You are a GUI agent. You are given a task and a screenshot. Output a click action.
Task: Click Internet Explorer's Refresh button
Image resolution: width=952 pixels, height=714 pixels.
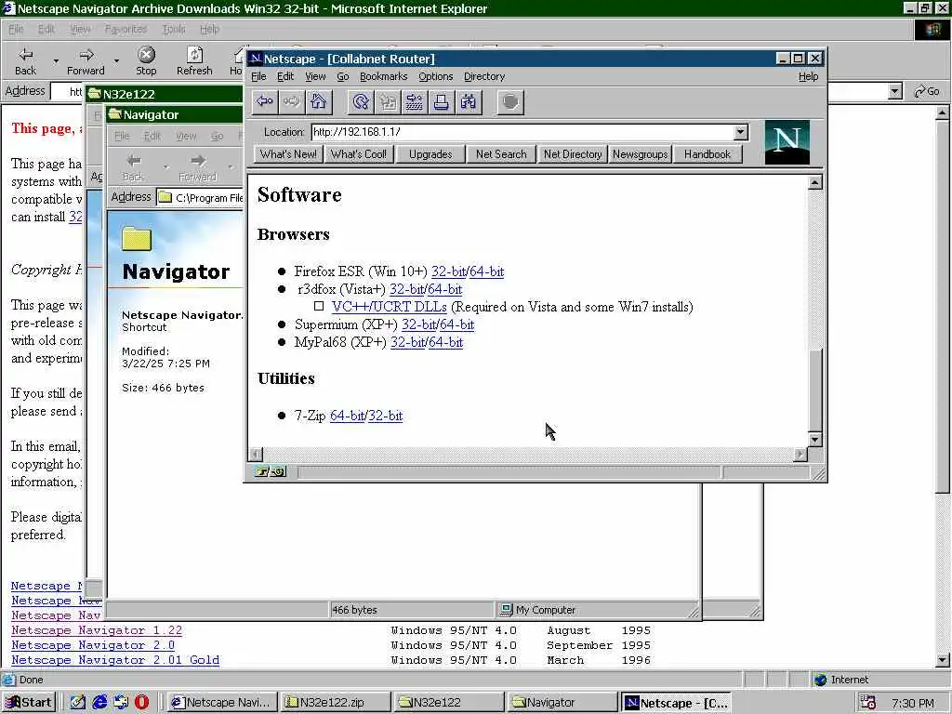(194, 61)
